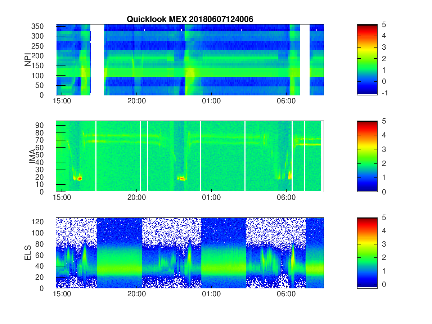The height and width of the screenshot is (324, 432).
Task: Click the 06:00 label under ELS panel
Action: coord(286,294)
